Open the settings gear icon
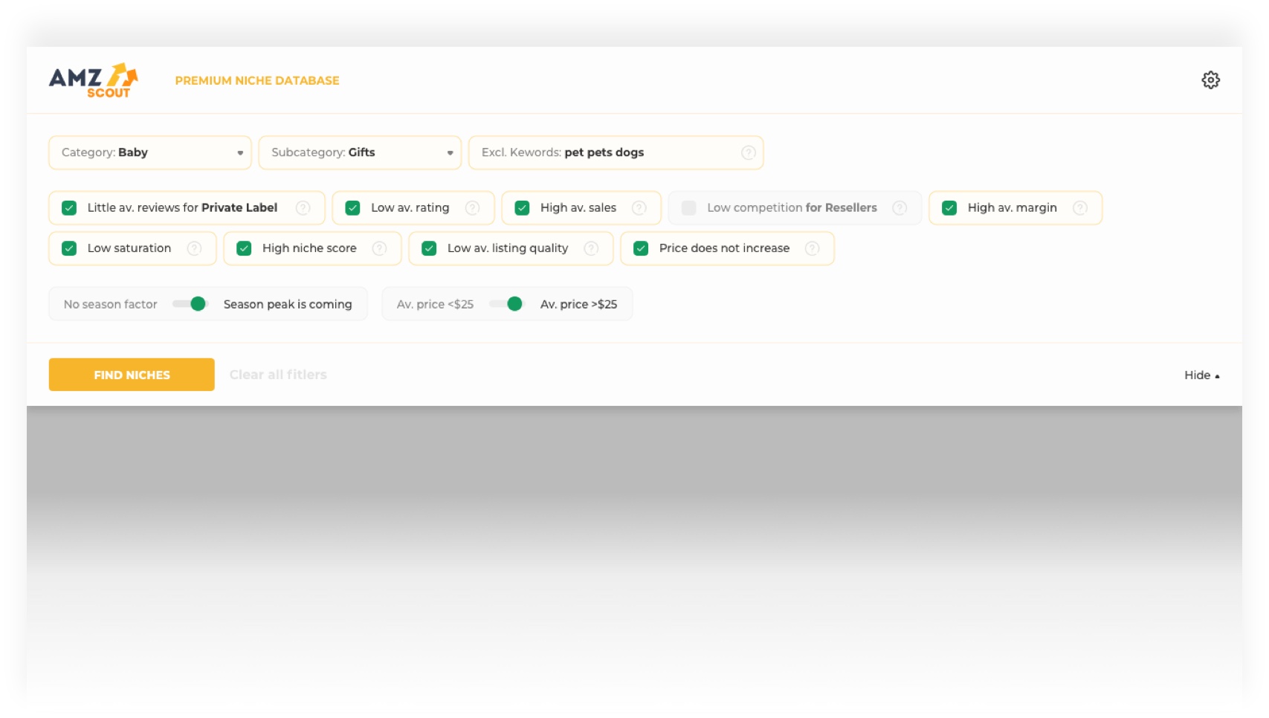 pyautogui.click(x=1210, y=80)
